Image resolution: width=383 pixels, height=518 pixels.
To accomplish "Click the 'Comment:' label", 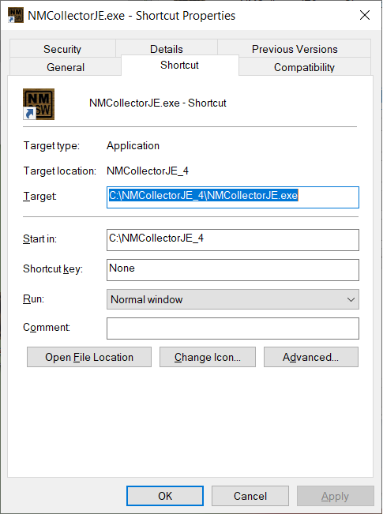I will 47,328.
